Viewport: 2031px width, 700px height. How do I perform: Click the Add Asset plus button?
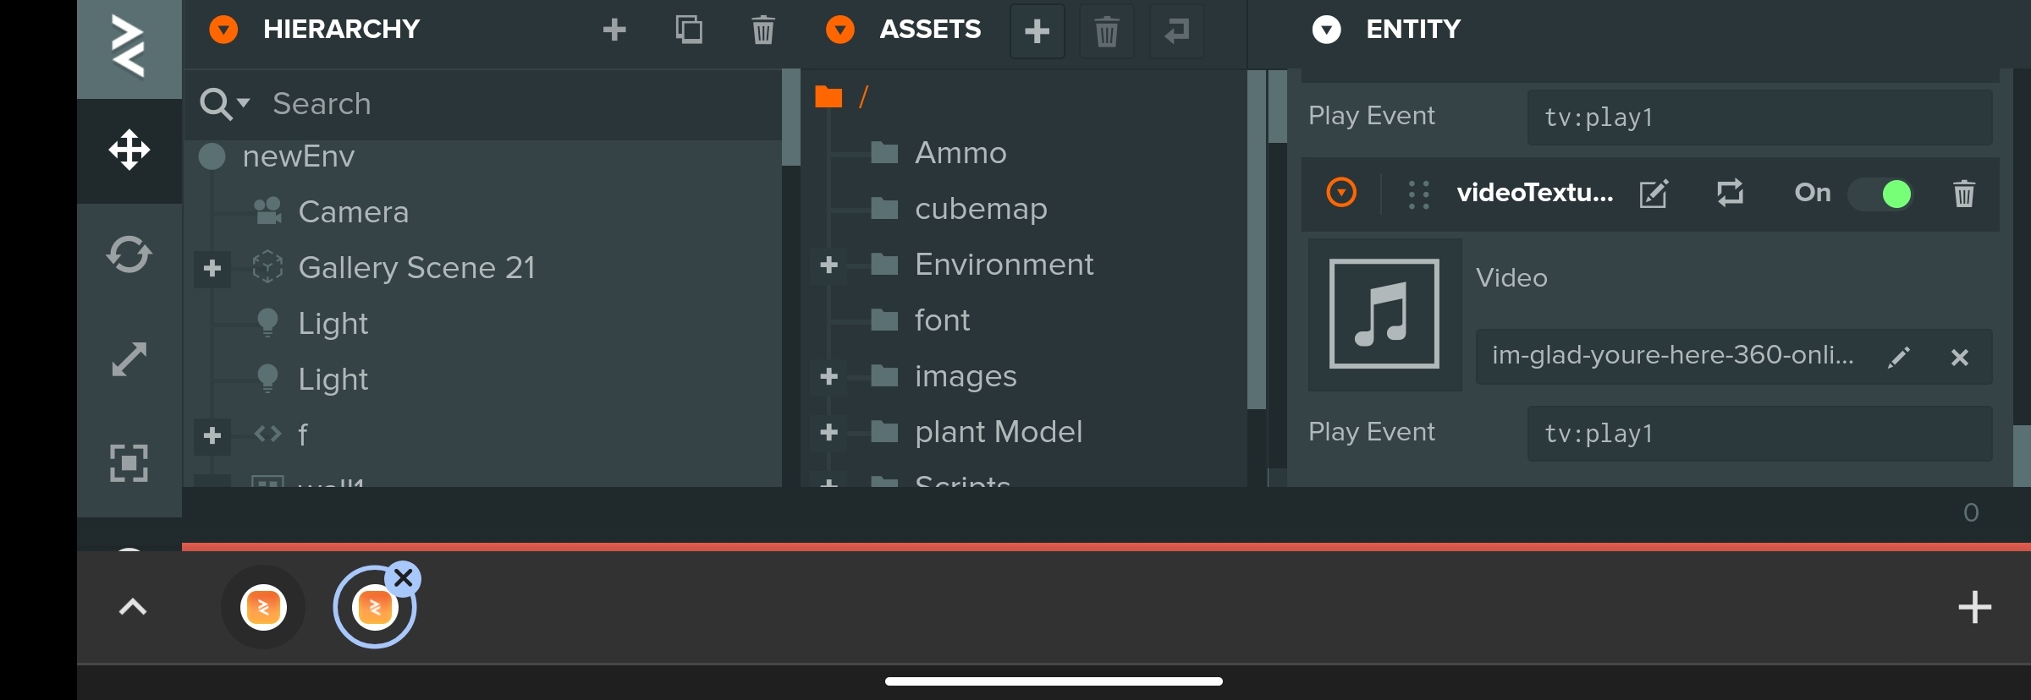pos(1037,31)
